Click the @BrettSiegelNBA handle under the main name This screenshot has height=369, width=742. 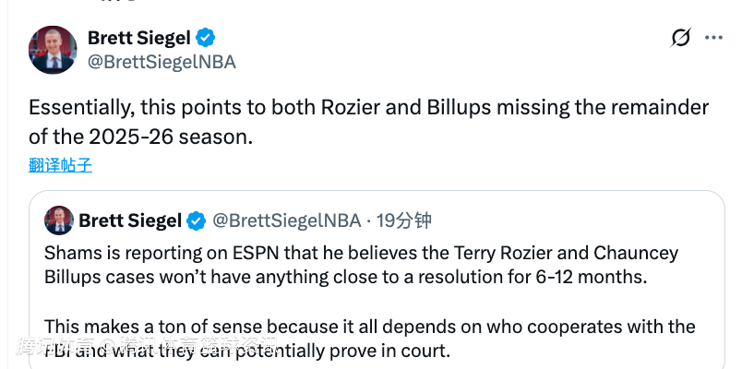click(x=162, y=62)
